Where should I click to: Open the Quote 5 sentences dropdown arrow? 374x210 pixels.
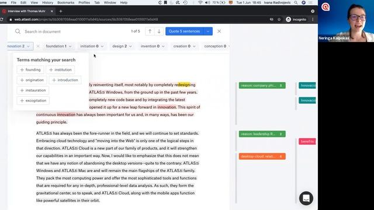208,31
